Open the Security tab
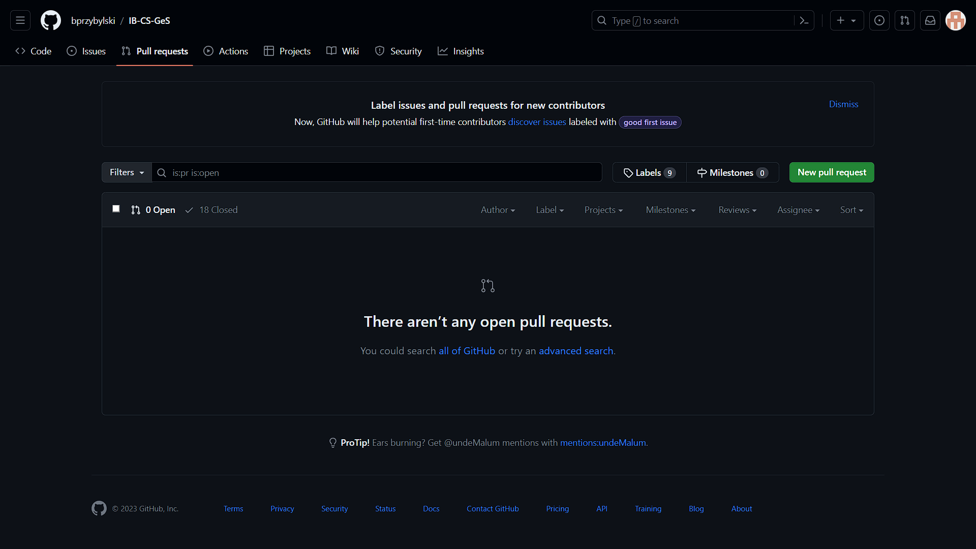 tap(399, 51)
